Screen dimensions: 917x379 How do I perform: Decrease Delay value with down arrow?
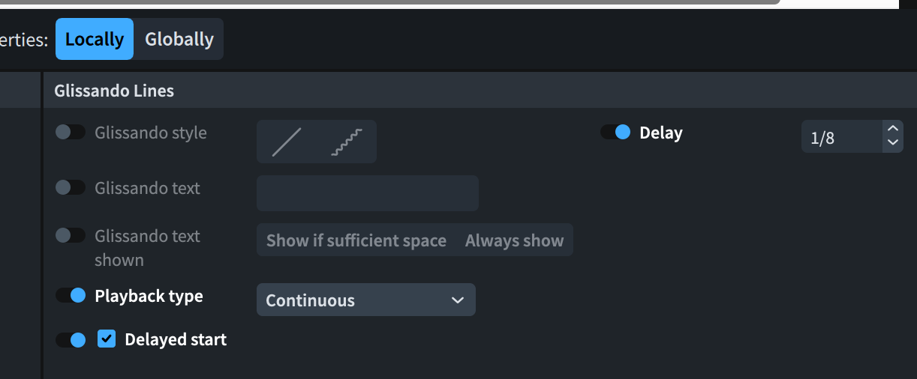click(x=893, y=143)
